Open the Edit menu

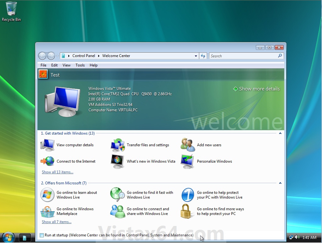point(54,65)
